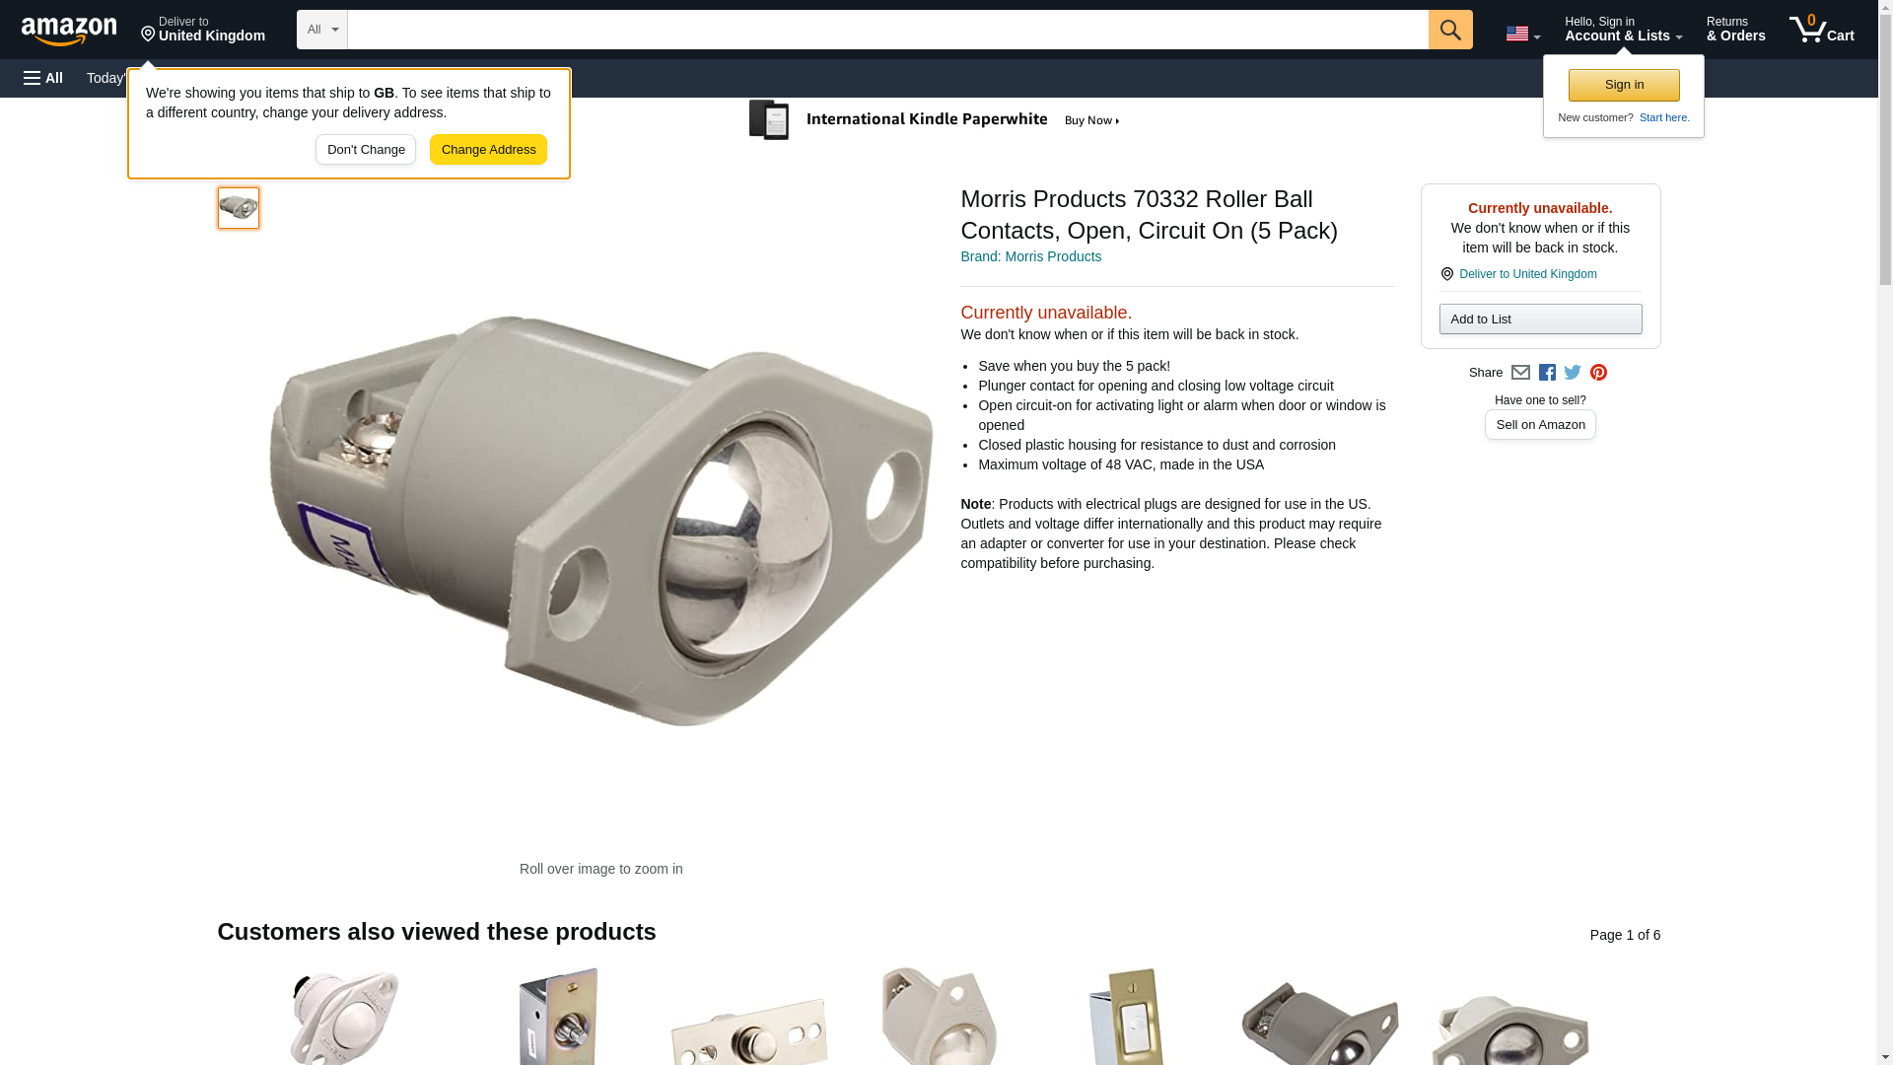1893x1065 pixels.
Task: Click the Sign in button
Action: [1624, 85]
